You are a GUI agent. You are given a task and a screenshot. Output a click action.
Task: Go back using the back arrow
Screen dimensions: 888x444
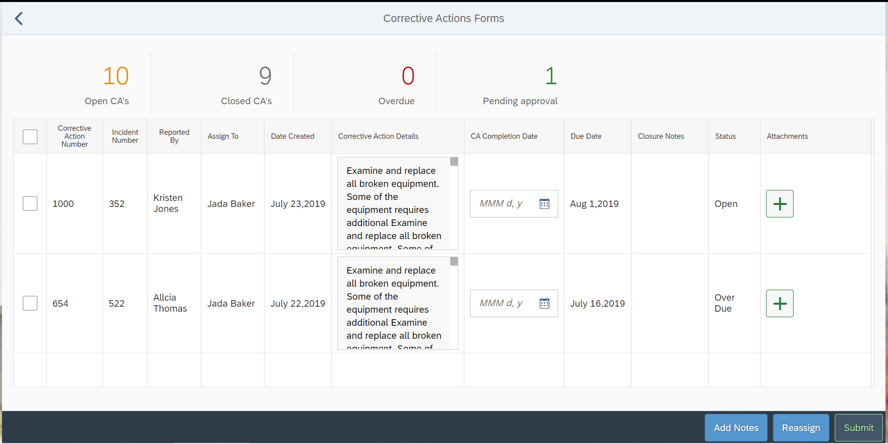[x=19, y=19]
